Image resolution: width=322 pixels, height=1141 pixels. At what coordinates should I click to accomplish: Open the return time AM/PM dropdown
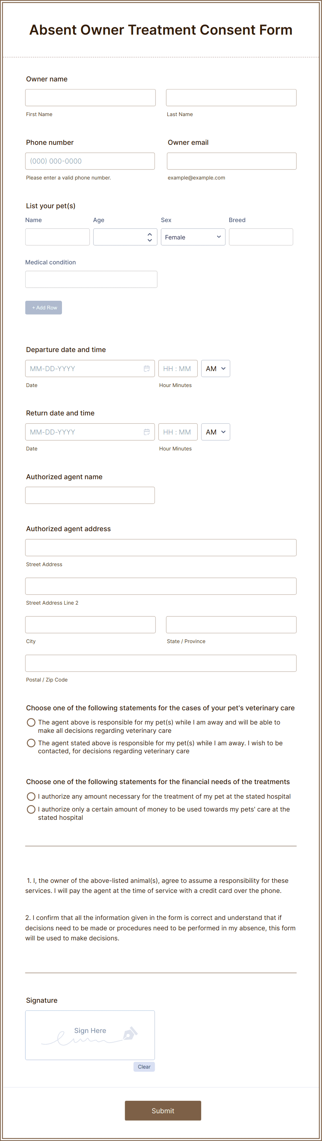point(215,432)
